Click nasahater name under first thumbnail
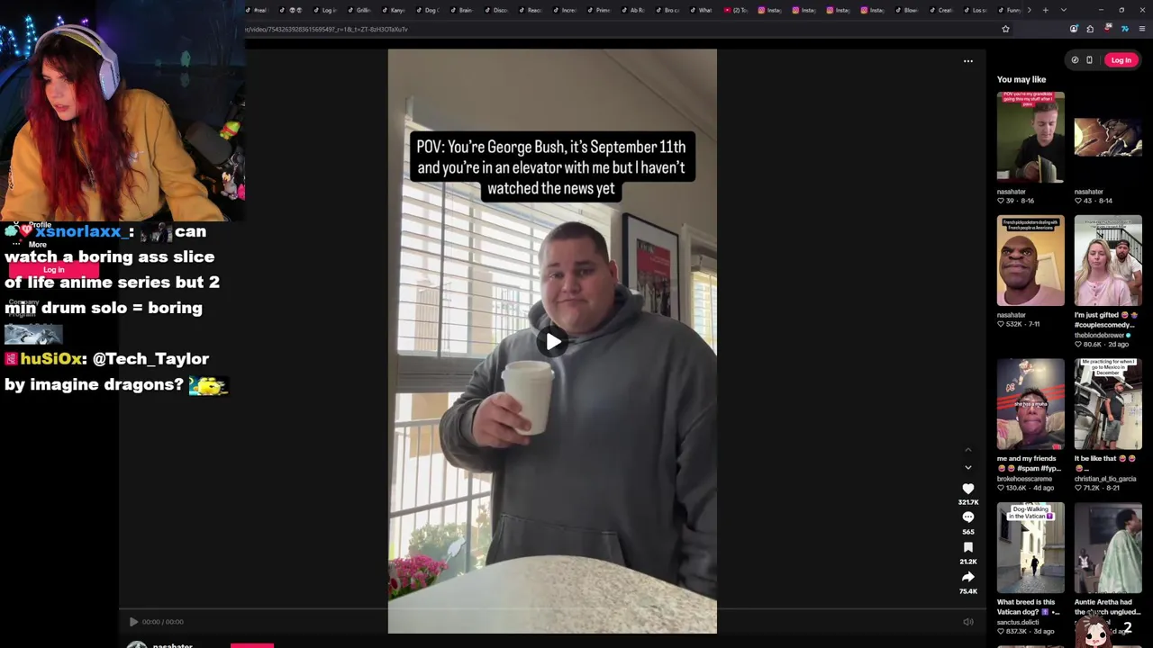 (x=1012, y=192)
